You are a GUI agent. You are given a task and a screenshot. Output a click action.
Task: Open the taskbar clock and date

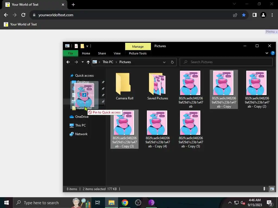point(255,203)
